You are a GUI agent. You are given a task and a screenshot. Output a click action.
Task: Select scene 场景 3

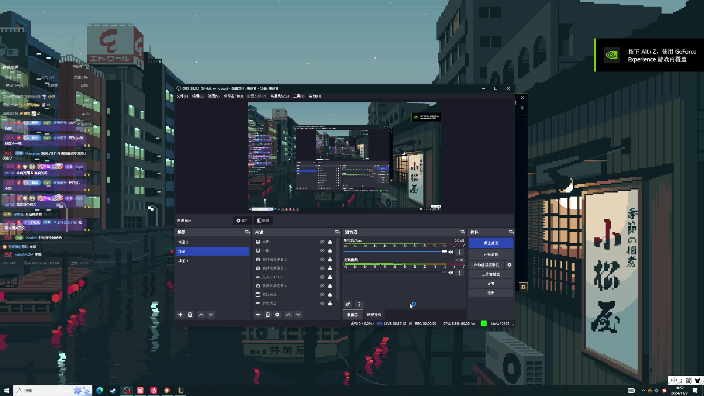[x=212, y=261]
